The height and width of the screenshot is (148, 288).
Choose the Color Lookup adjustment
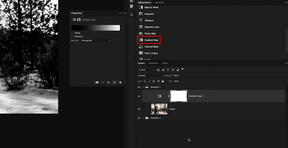pos(151,53)
